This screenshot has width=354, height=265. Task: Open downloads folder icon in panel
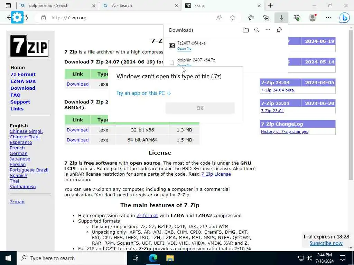(246, 30)
